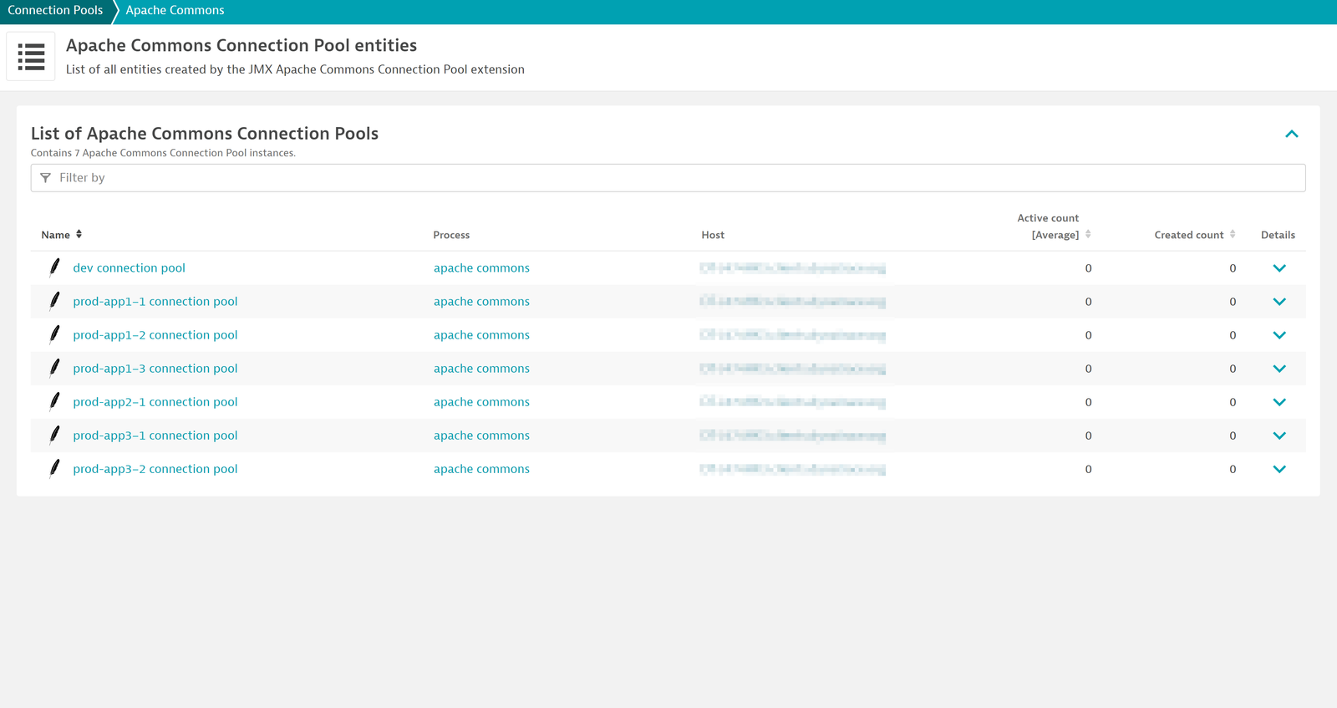Click the feather icon for prod-app1-3 connection pool

[54, 368]
